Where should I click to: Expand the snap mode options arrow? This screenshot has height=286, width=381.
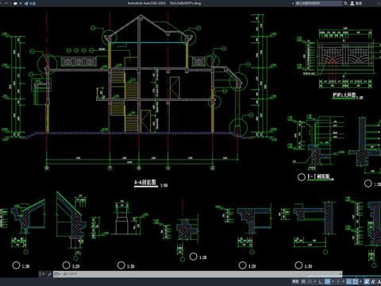click(x=315, y=281)
